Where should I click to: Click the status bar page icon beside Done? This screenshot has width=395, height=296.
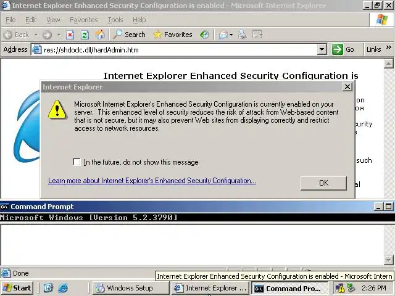click(6, 273)
